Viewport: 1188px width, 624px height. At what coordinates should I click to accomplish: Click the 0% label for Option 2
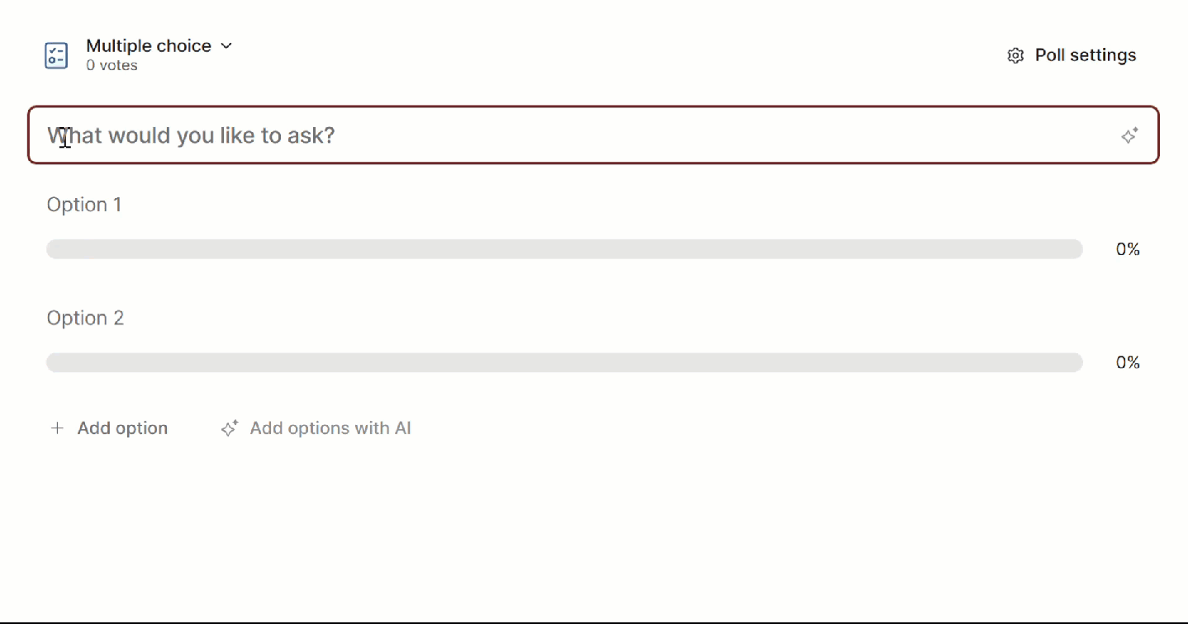click(1128, 362)
